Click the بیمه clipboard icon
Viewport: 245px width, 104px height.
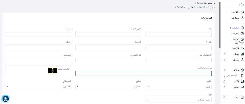(242, 97)
